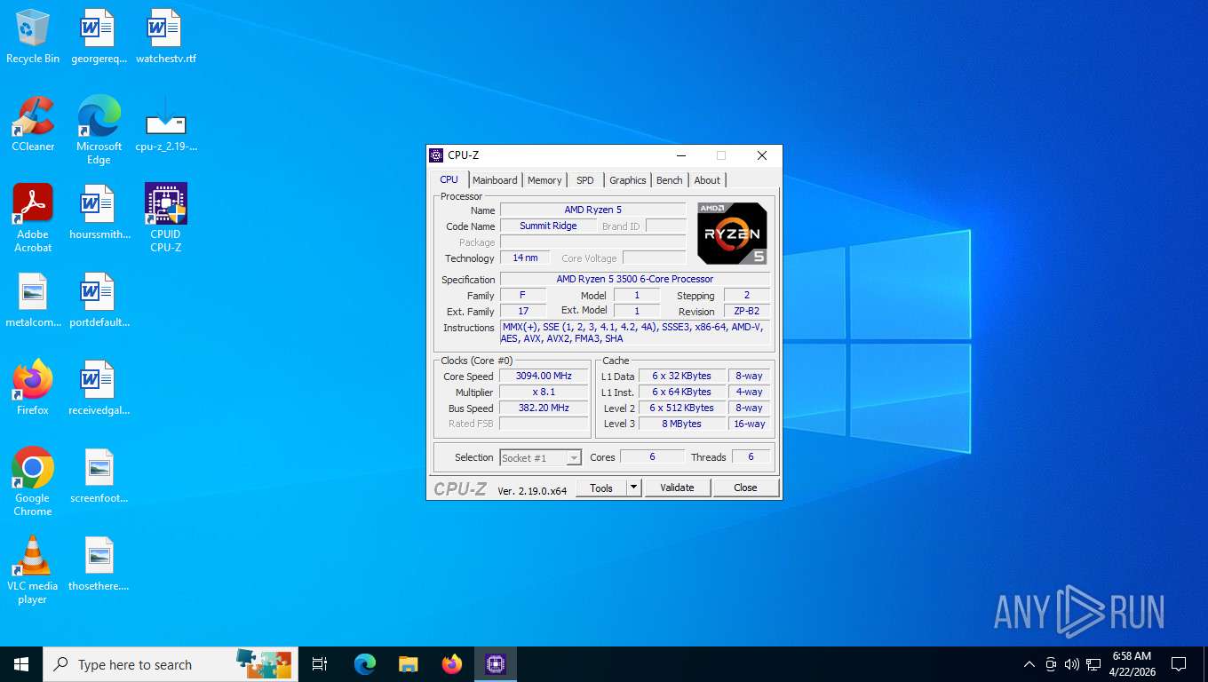Image resolution: width=1208 pixels, height=682 pixels.
Task: Click the Instructions list field
Action: 635,333
